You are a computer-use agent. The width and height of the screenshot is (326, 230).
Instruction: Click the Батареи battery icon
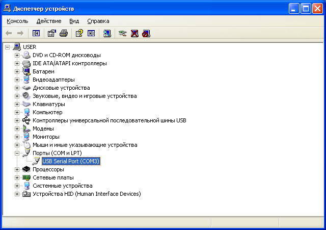pos(26,71)
